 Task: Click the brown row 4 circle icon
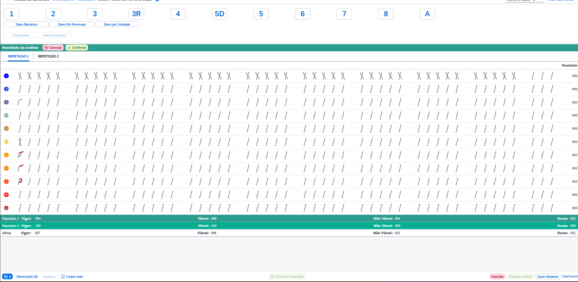click(6, 129)
